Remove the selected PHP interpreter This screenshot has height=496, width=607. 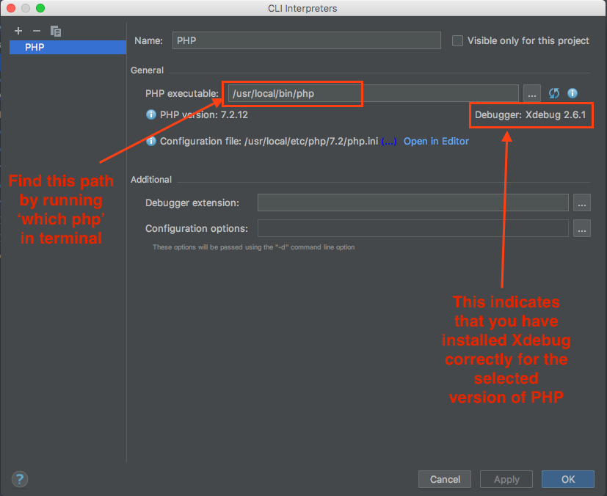tap(36, 31)
